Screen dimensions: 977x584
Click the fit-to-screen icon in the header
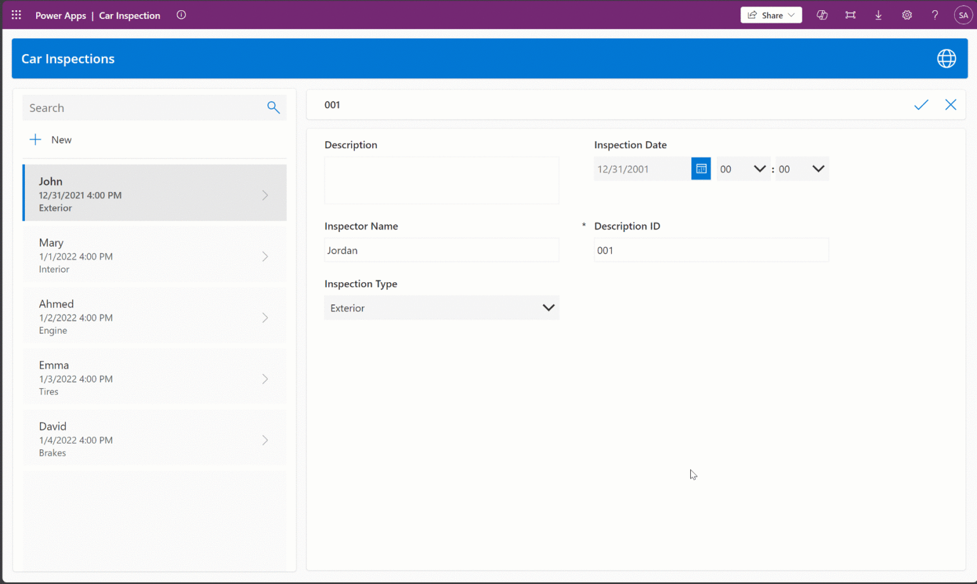850,15
